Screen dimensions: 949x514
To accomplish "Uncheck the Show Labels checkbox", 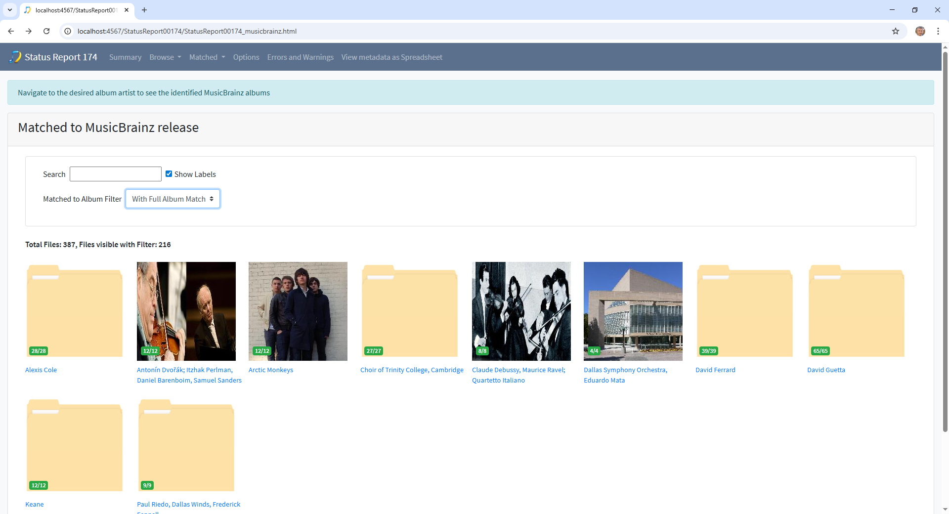I will (x=169, y=174).
